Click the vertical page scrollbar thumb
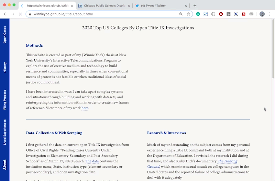This screenshot has height=181, width=275. click(273, 49)
